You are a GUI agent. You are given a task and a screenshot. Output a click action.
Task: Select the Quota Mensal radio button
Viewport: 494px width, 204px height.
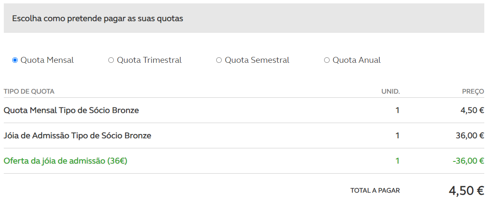pos(15,60)
